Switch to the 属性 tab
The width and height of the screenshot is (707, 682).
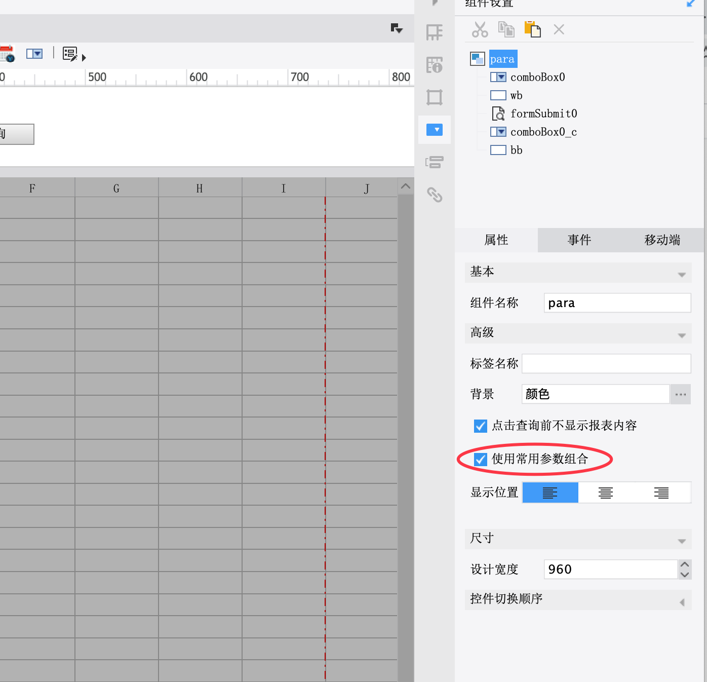tap(496, 240)
